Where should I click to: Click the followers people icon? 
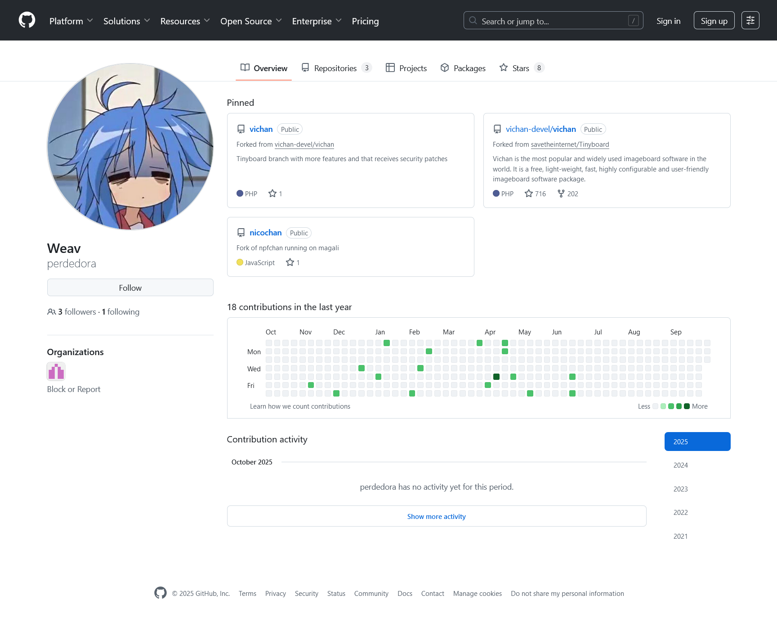tap(51, 312)
